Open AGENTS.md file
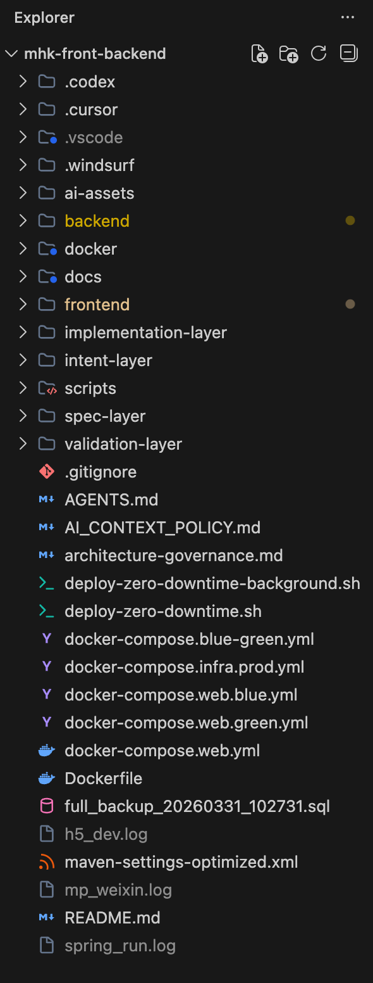 click(x=111, y=500)
